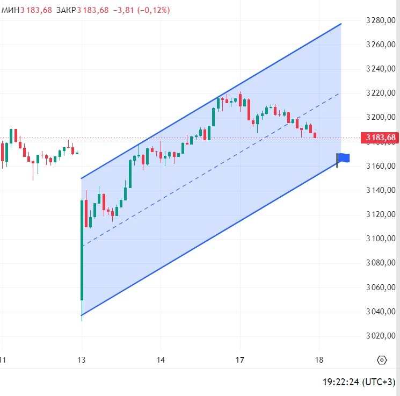Click the 3 280,00 price axis label

(x=381, y=20)
